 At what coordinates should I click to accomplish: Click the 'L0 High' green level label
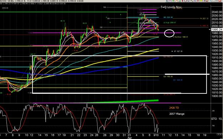(170, 22)
